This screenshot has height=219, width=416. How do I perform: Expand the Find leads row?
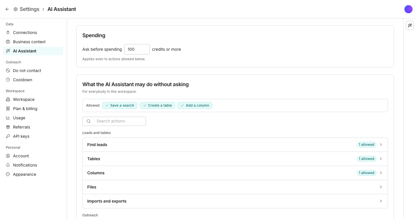(x=235, y=145)
